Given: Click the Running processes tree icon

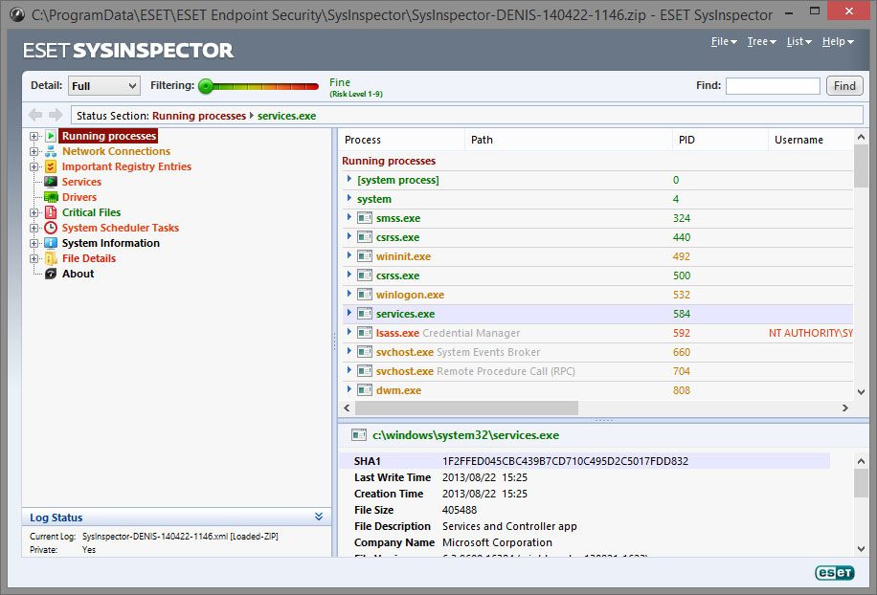Looking at the screenshot, I should 51,136.
